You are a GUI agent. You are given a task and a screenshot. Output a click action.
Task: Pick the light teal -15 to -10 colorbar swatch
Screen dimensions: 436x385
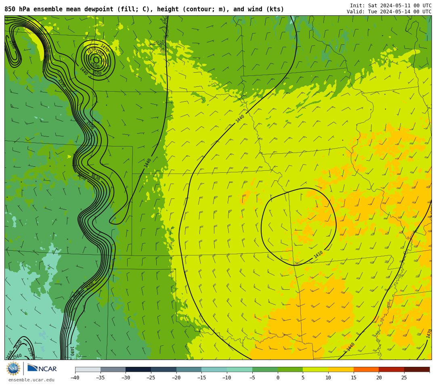pos(214,369)
